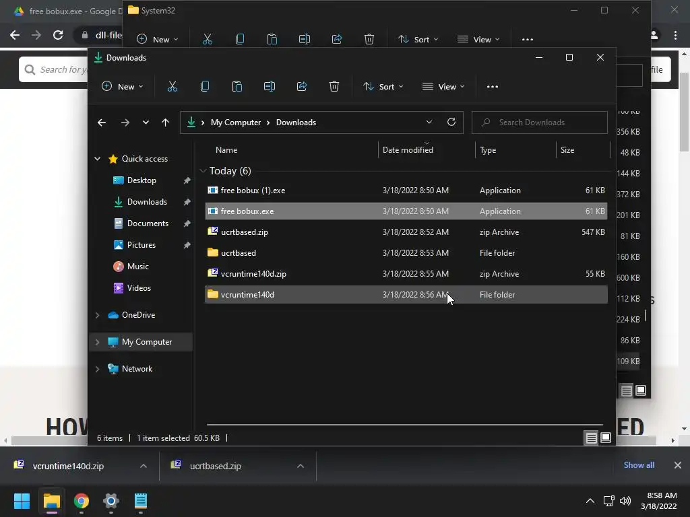Click Search Downloads field
Viewport: 690px width, 517px height.
(x=540, y=123)
